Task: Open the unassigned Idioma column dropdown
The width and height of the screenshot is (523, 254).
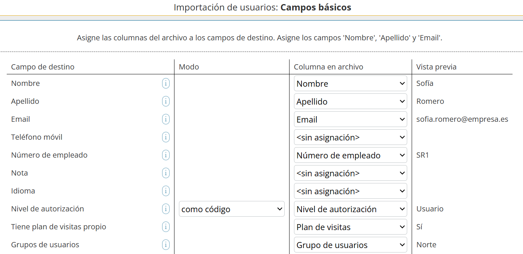Action: click(350, 191)
